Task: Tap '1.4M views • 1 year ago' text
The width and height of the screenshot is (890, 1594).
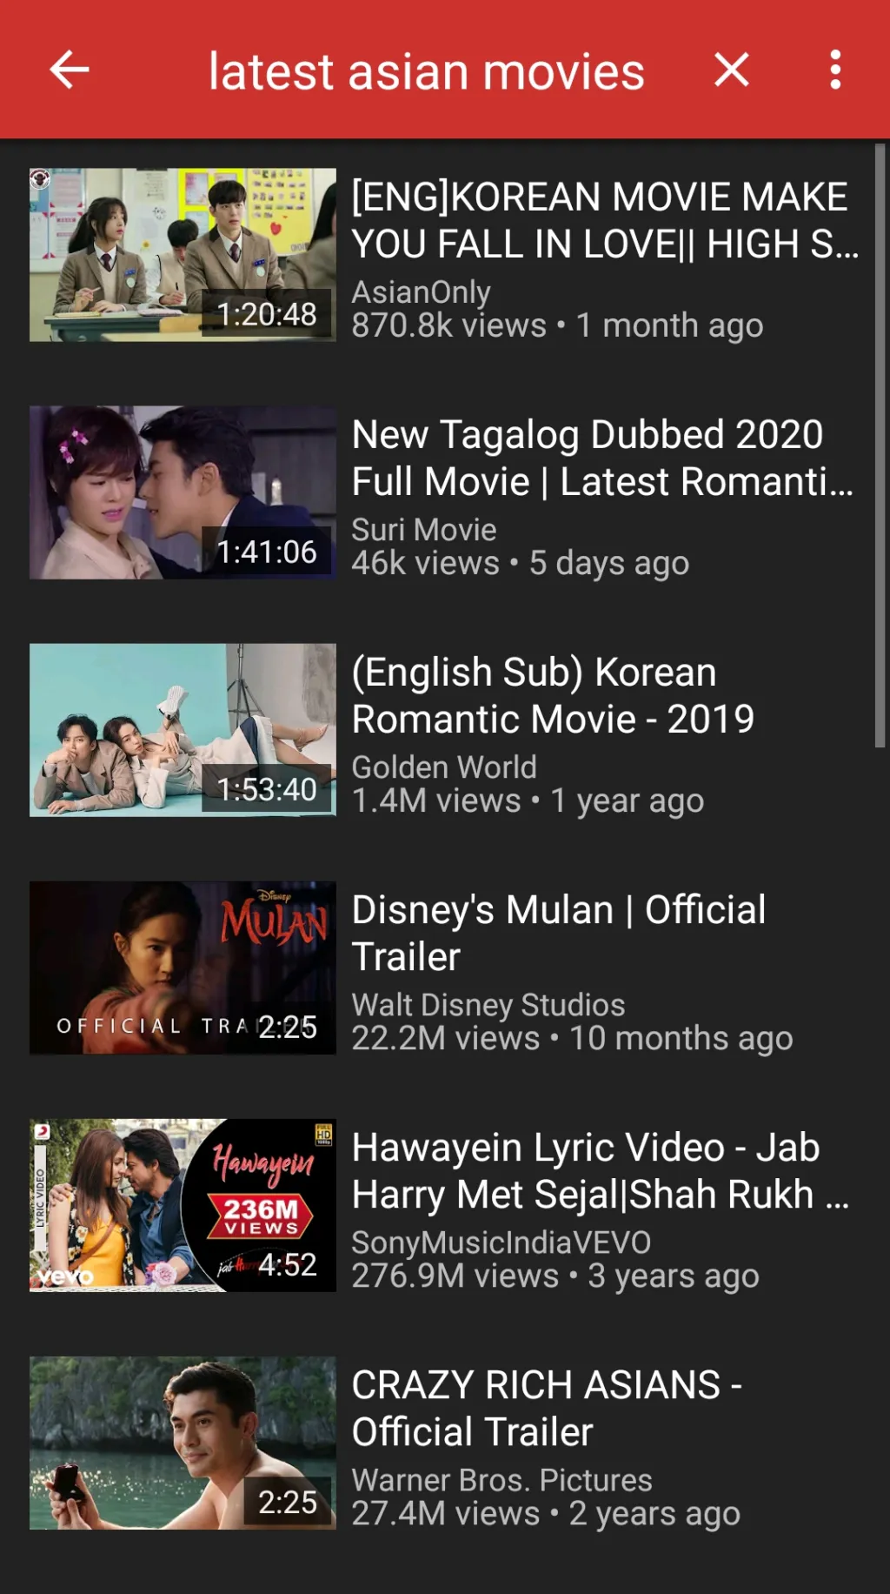Action: click(x=528, y=801)
